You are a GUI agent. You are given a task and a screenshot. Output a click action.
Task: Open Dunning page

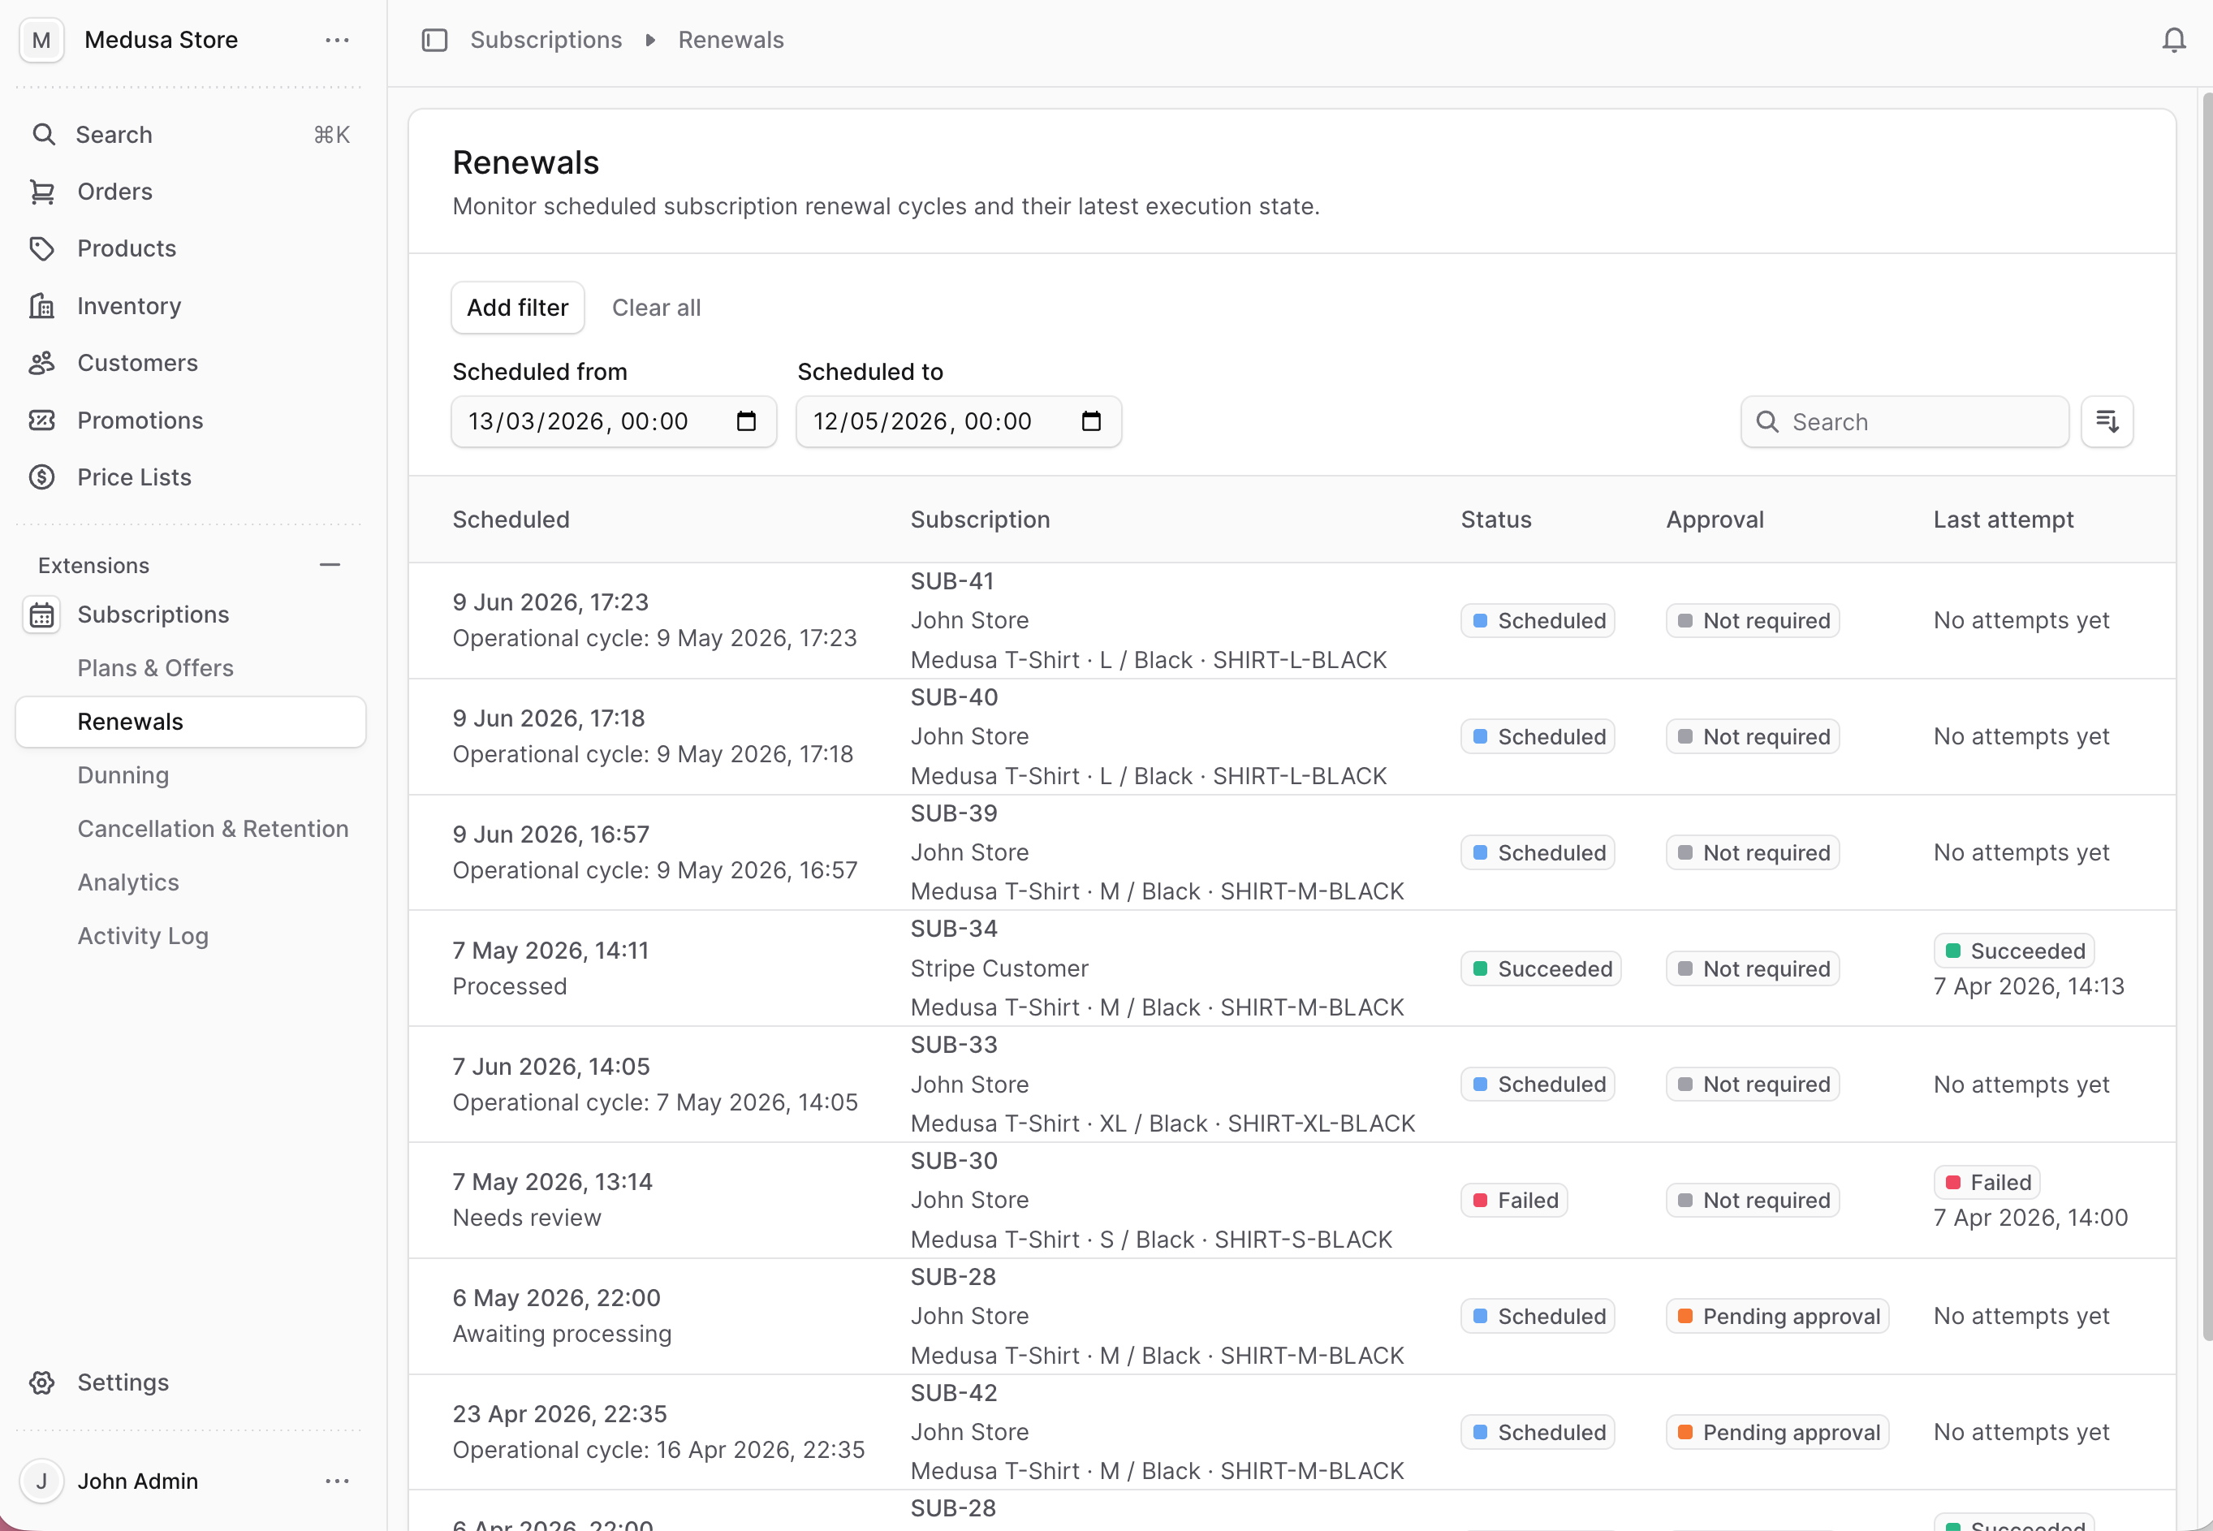point(123,776)
